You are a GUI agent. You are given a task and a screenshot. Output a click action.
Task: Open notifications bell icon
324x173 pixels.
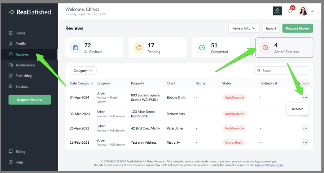pyautogui.click(x=290, y=11)
